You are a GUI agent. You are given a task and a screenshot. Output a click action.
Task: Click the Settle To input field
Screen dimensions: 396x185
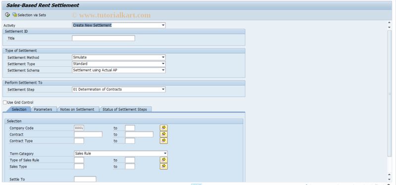click(85, 179)
